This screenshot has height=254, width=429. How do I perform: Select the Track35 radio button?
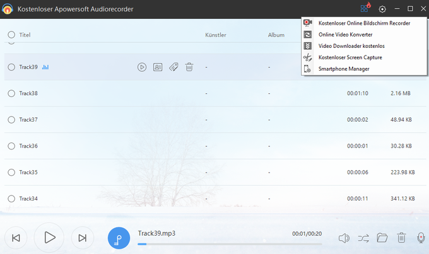(11, 172)
